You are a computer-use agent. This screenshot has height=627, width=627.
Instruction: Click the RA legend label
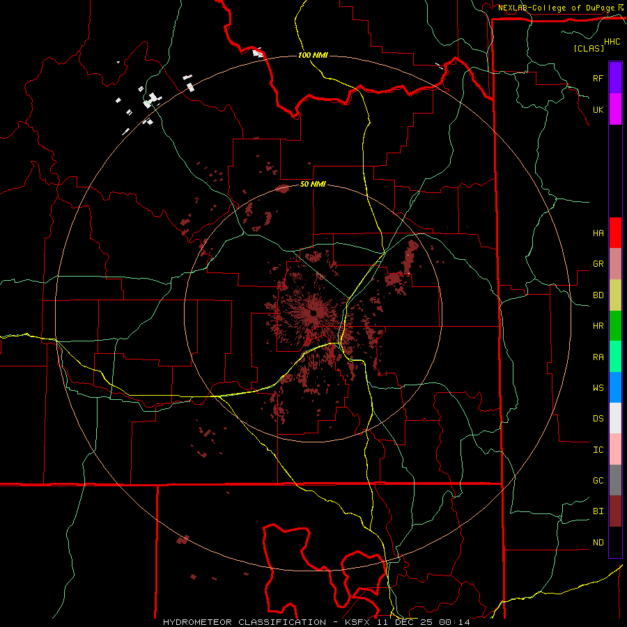pos(598,357)
